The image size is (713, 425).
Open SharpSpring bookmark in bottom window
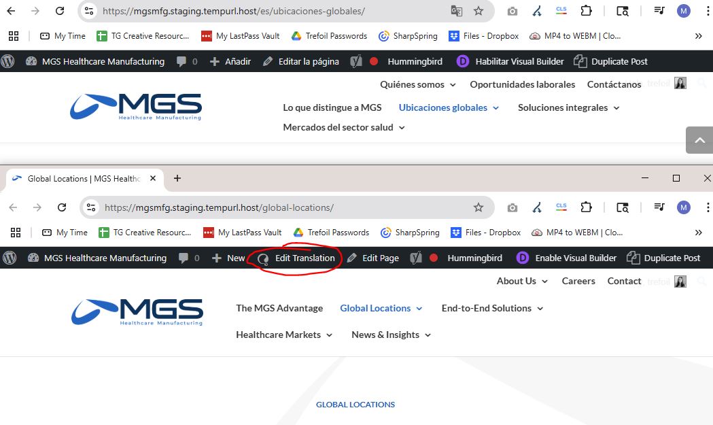pyautogui.click(x=410, y=233)
